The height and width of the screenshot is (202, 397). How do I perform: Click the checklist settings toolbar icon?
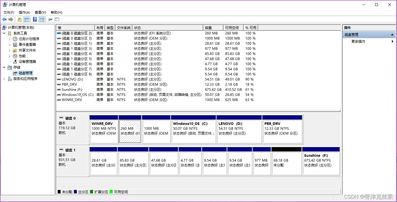click(x=57, y=19)
